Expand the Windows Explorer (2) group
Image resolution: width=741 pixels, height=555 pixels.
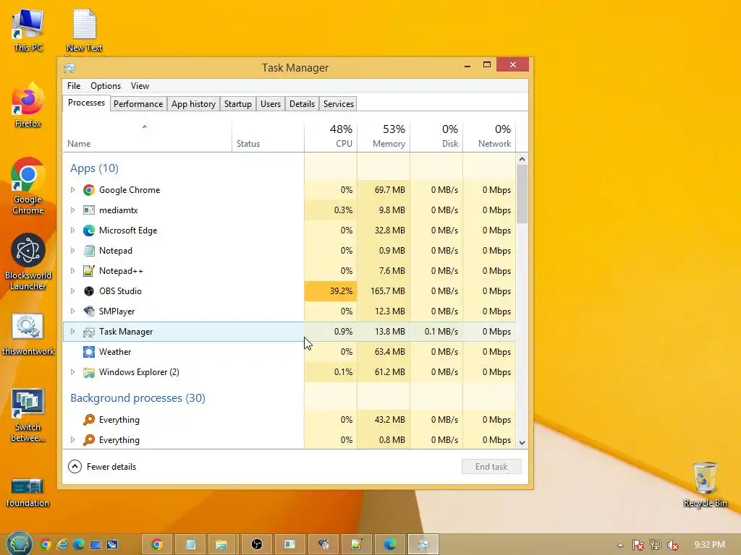[72, 372]
